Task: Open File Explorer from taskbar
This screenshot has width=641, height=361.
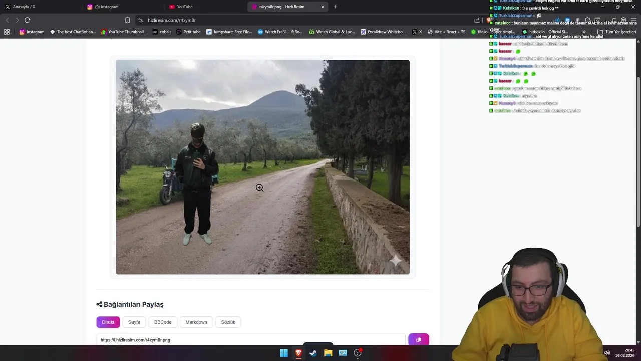Action: 328,353
